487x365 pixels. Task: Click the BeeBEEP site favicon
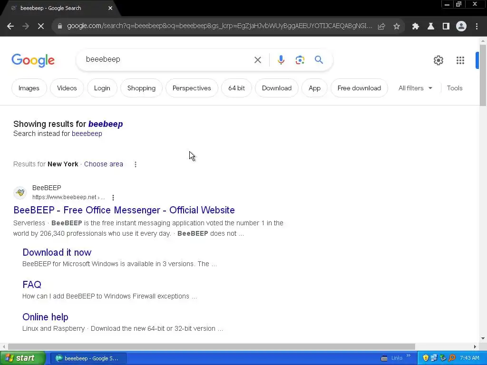(20, 193)
